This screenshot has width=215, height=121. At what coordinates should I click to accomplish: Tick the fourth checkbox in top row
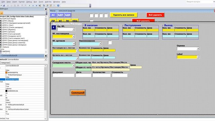[x=106, y=15]
